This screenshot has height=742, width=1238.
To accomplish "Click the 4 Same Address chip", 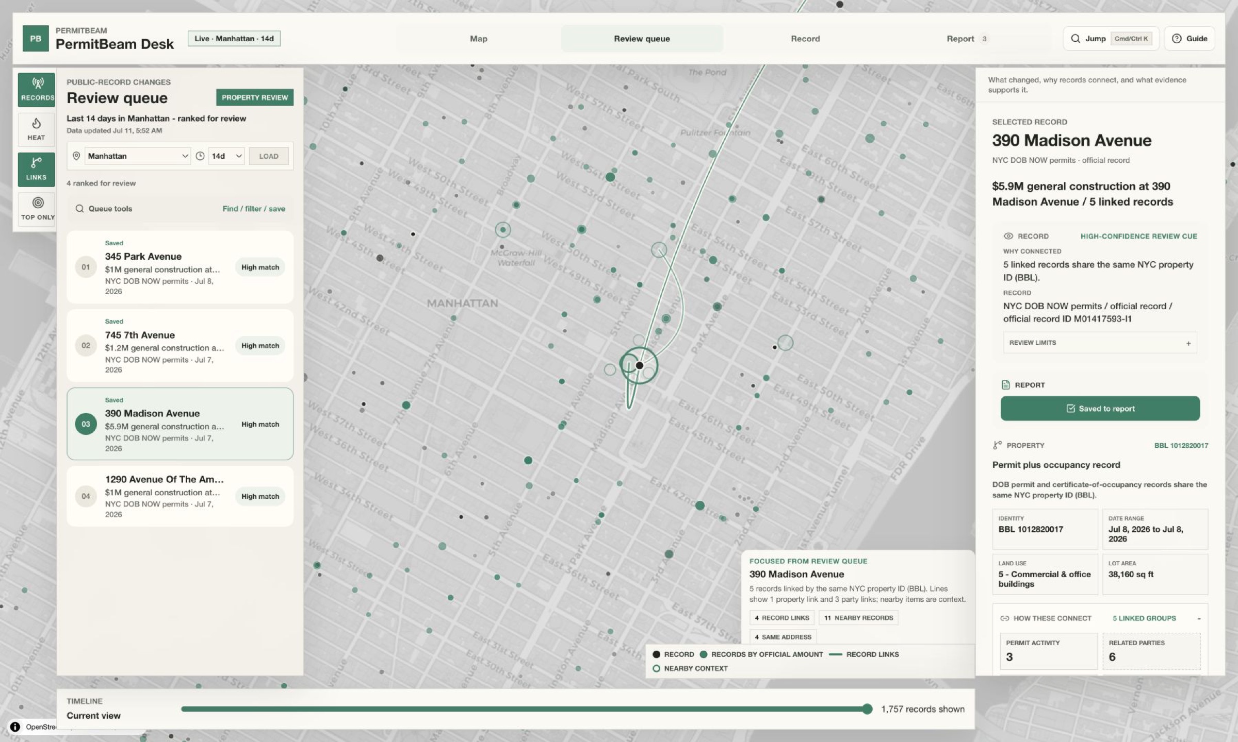I will coord(783,637).
